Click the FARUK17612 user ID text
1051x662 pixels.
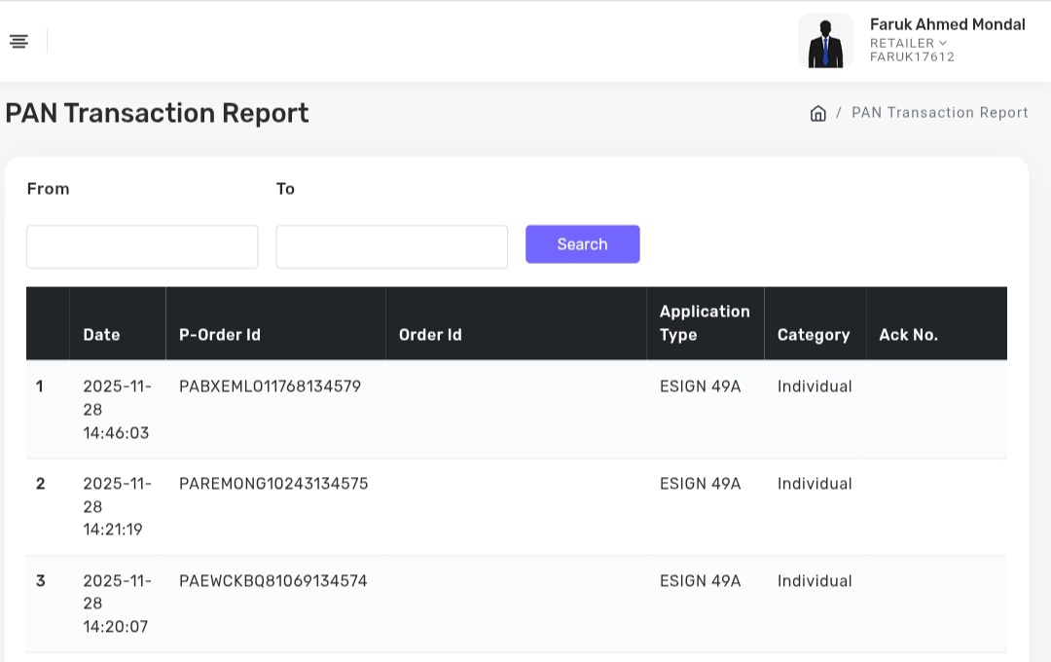point(912,57)
